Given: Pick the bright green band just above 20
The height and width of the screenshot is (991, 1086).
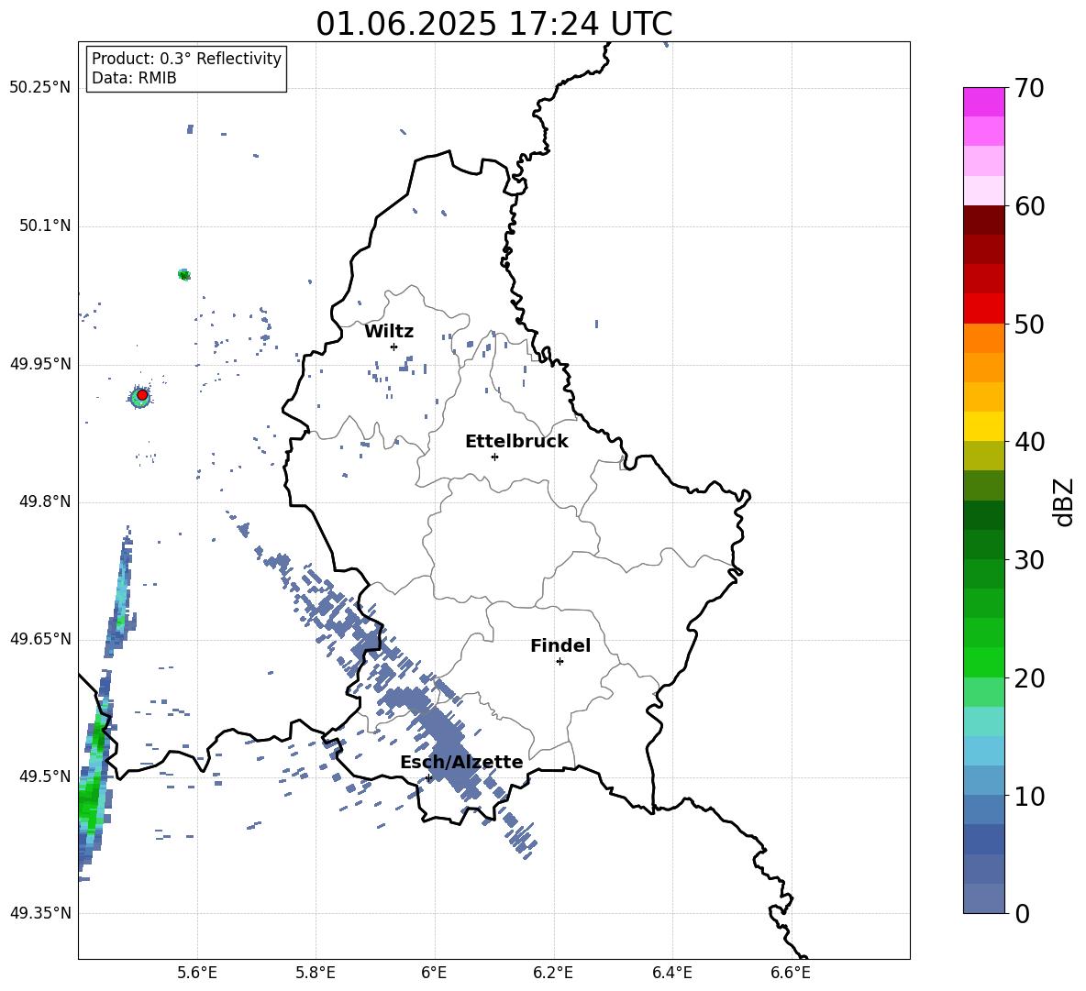Looking at the screenshot, I should (x=983, y=662).
